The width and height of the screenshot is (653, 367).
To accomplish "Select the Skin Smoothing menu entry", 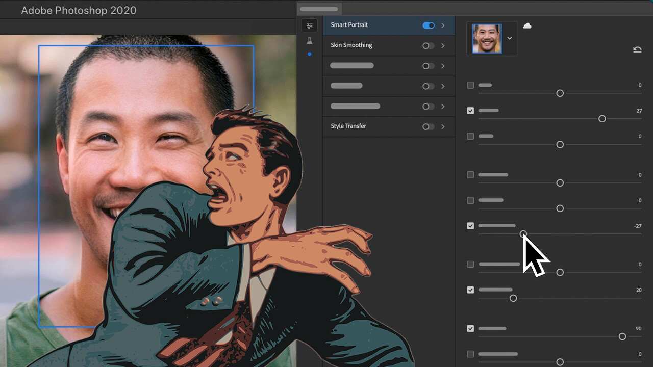I will coord(351,45).
